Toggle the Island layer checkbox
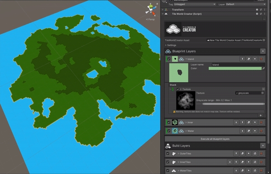Viewport: 271px width, 174px height. point(169,59)
